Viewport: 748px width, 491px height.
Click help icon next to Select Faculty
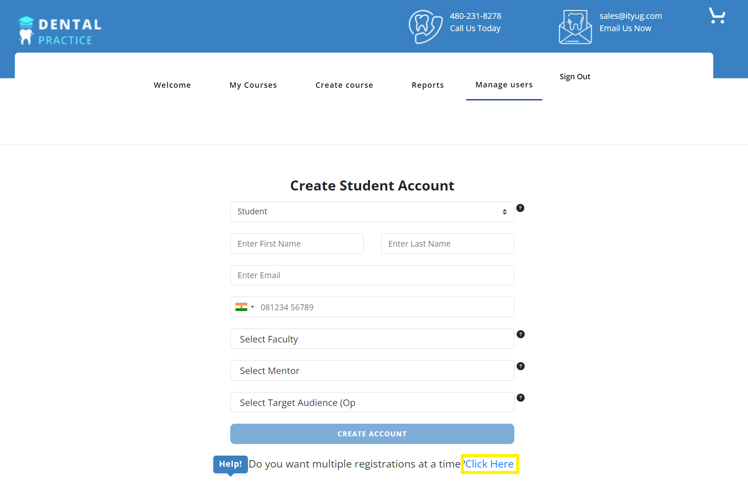click(x=520, y=334)
